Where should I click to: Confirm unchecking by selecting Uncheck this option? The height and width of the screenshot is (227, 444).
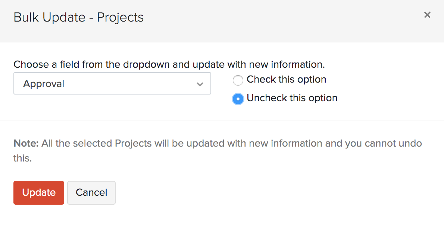click(x=238, y=99)
